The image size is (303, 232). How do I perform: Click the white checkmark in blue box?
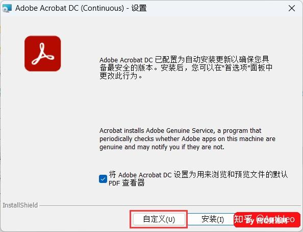pyautogui.click(x=103, y=179)
